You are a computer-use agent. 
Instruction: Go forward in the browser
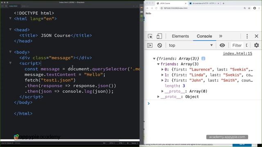152,8
